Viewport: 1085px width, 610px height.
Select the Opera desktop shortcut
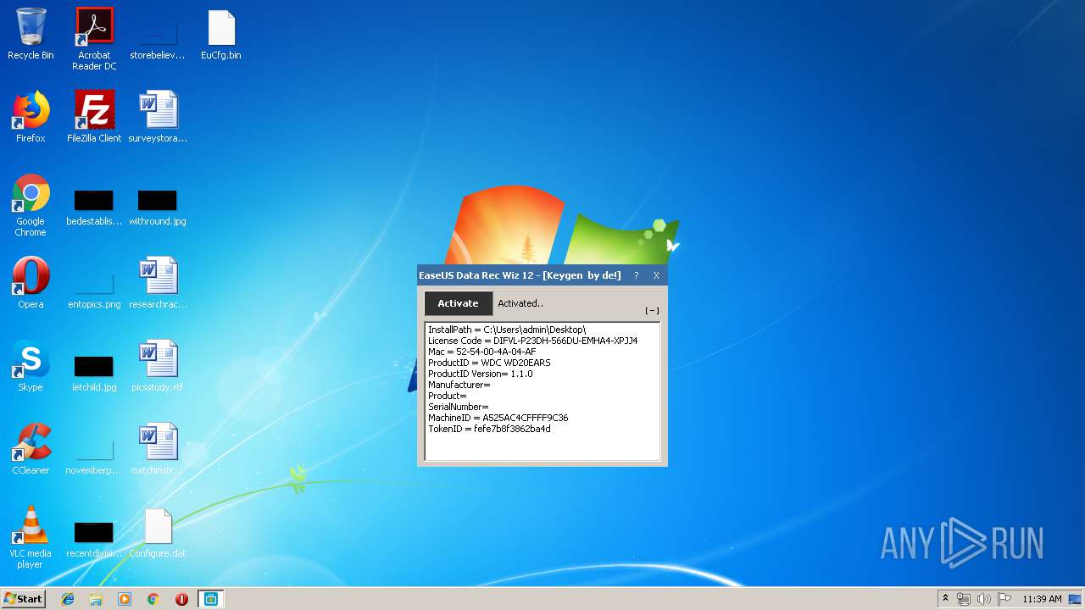point(31,284)
